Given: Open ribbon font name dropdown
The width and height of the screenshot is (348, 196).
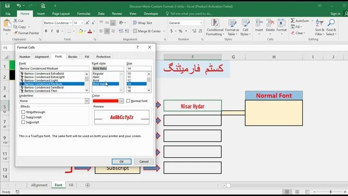Looking at the screenshot, I should click(71, 23).
